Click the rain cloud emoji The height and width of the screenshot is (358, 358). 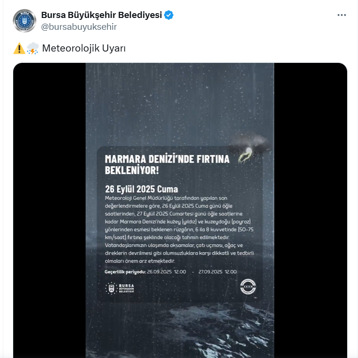[x=33, y=48]
